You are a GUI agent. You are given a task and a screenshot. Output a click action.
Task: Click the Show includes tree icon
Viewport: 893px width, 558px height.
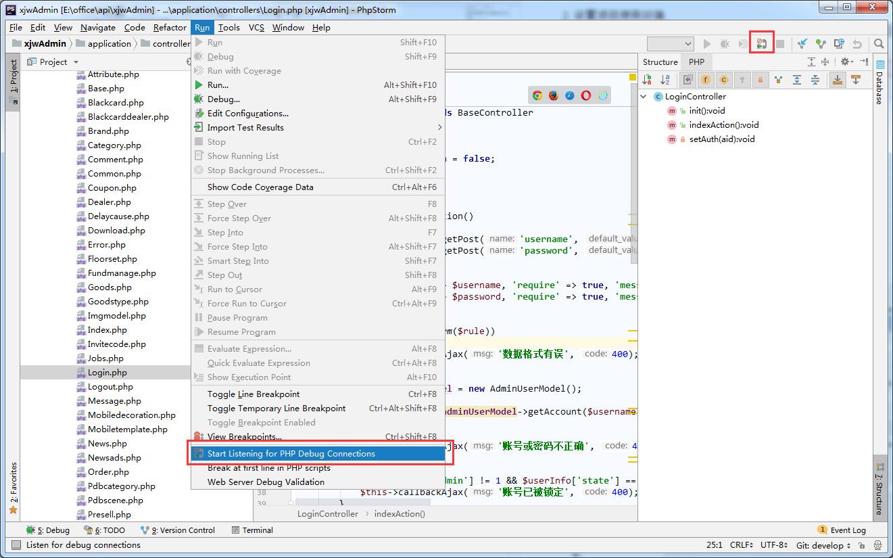click(779, 80)
